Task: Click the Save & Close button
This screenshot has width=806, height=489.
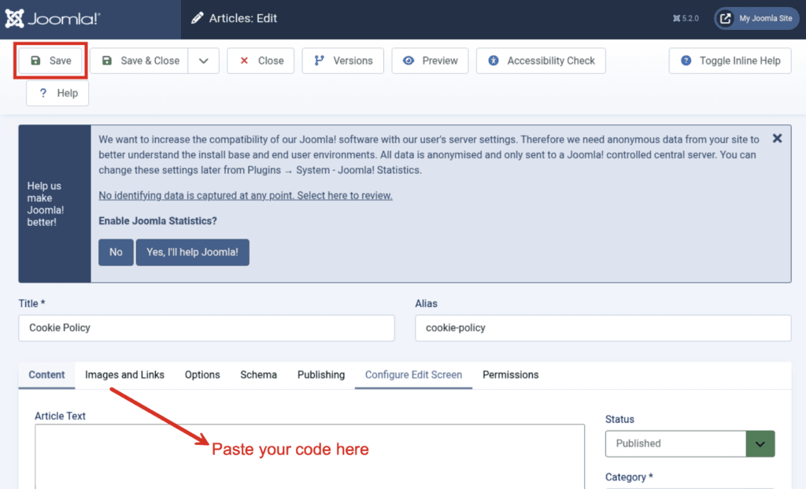Action: tap(139, 61)
